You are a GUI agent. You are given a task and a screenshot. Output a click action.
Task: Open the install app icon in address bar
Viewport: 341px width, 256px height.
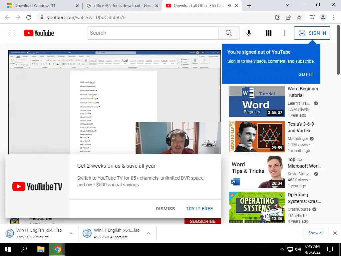277,17
